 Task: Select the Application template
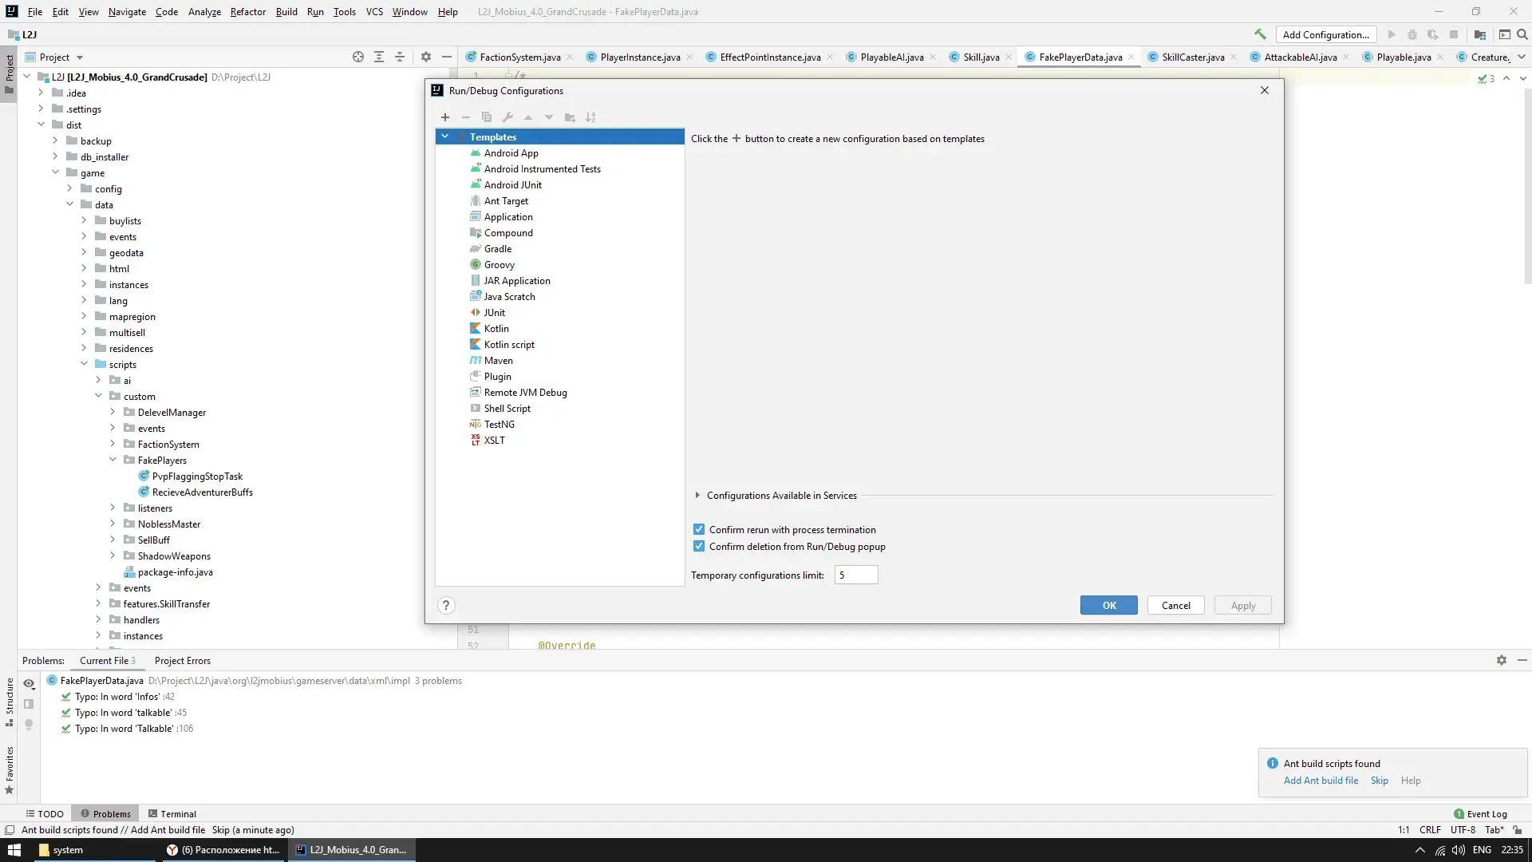pos(508,216)
